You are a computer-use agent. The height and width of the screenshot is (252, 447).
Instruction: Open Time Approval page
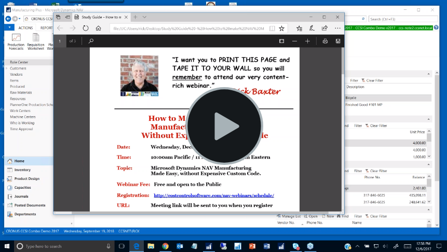pos(21,129)
